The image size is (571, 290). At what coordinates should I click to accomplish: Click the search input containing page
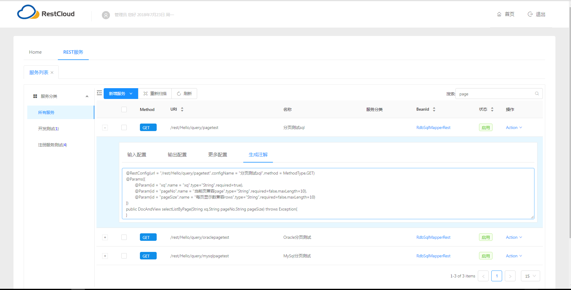494,94
